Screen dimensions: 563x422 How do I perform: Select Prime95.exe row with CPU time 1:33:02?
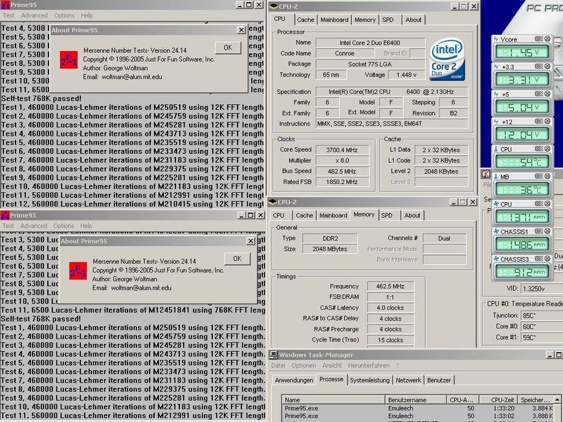pyautogui.click(x=418, y=416)
